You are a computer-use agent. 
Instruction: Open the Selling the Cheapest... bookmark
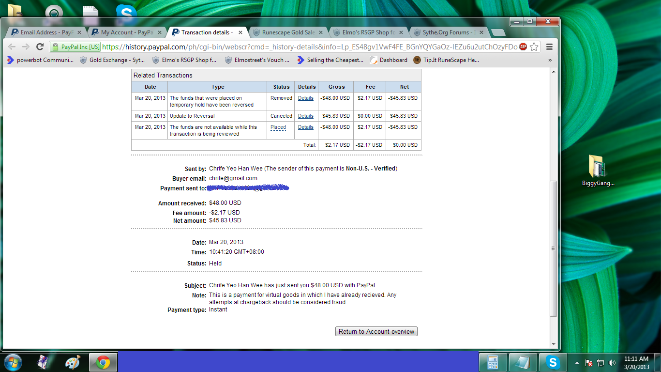pos(330,60)
